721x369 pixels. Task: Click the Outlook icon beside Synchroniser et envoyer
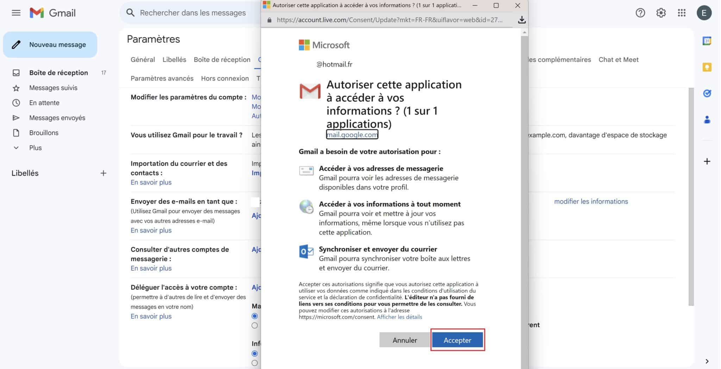pyautogui.click(x=306, y=252)
